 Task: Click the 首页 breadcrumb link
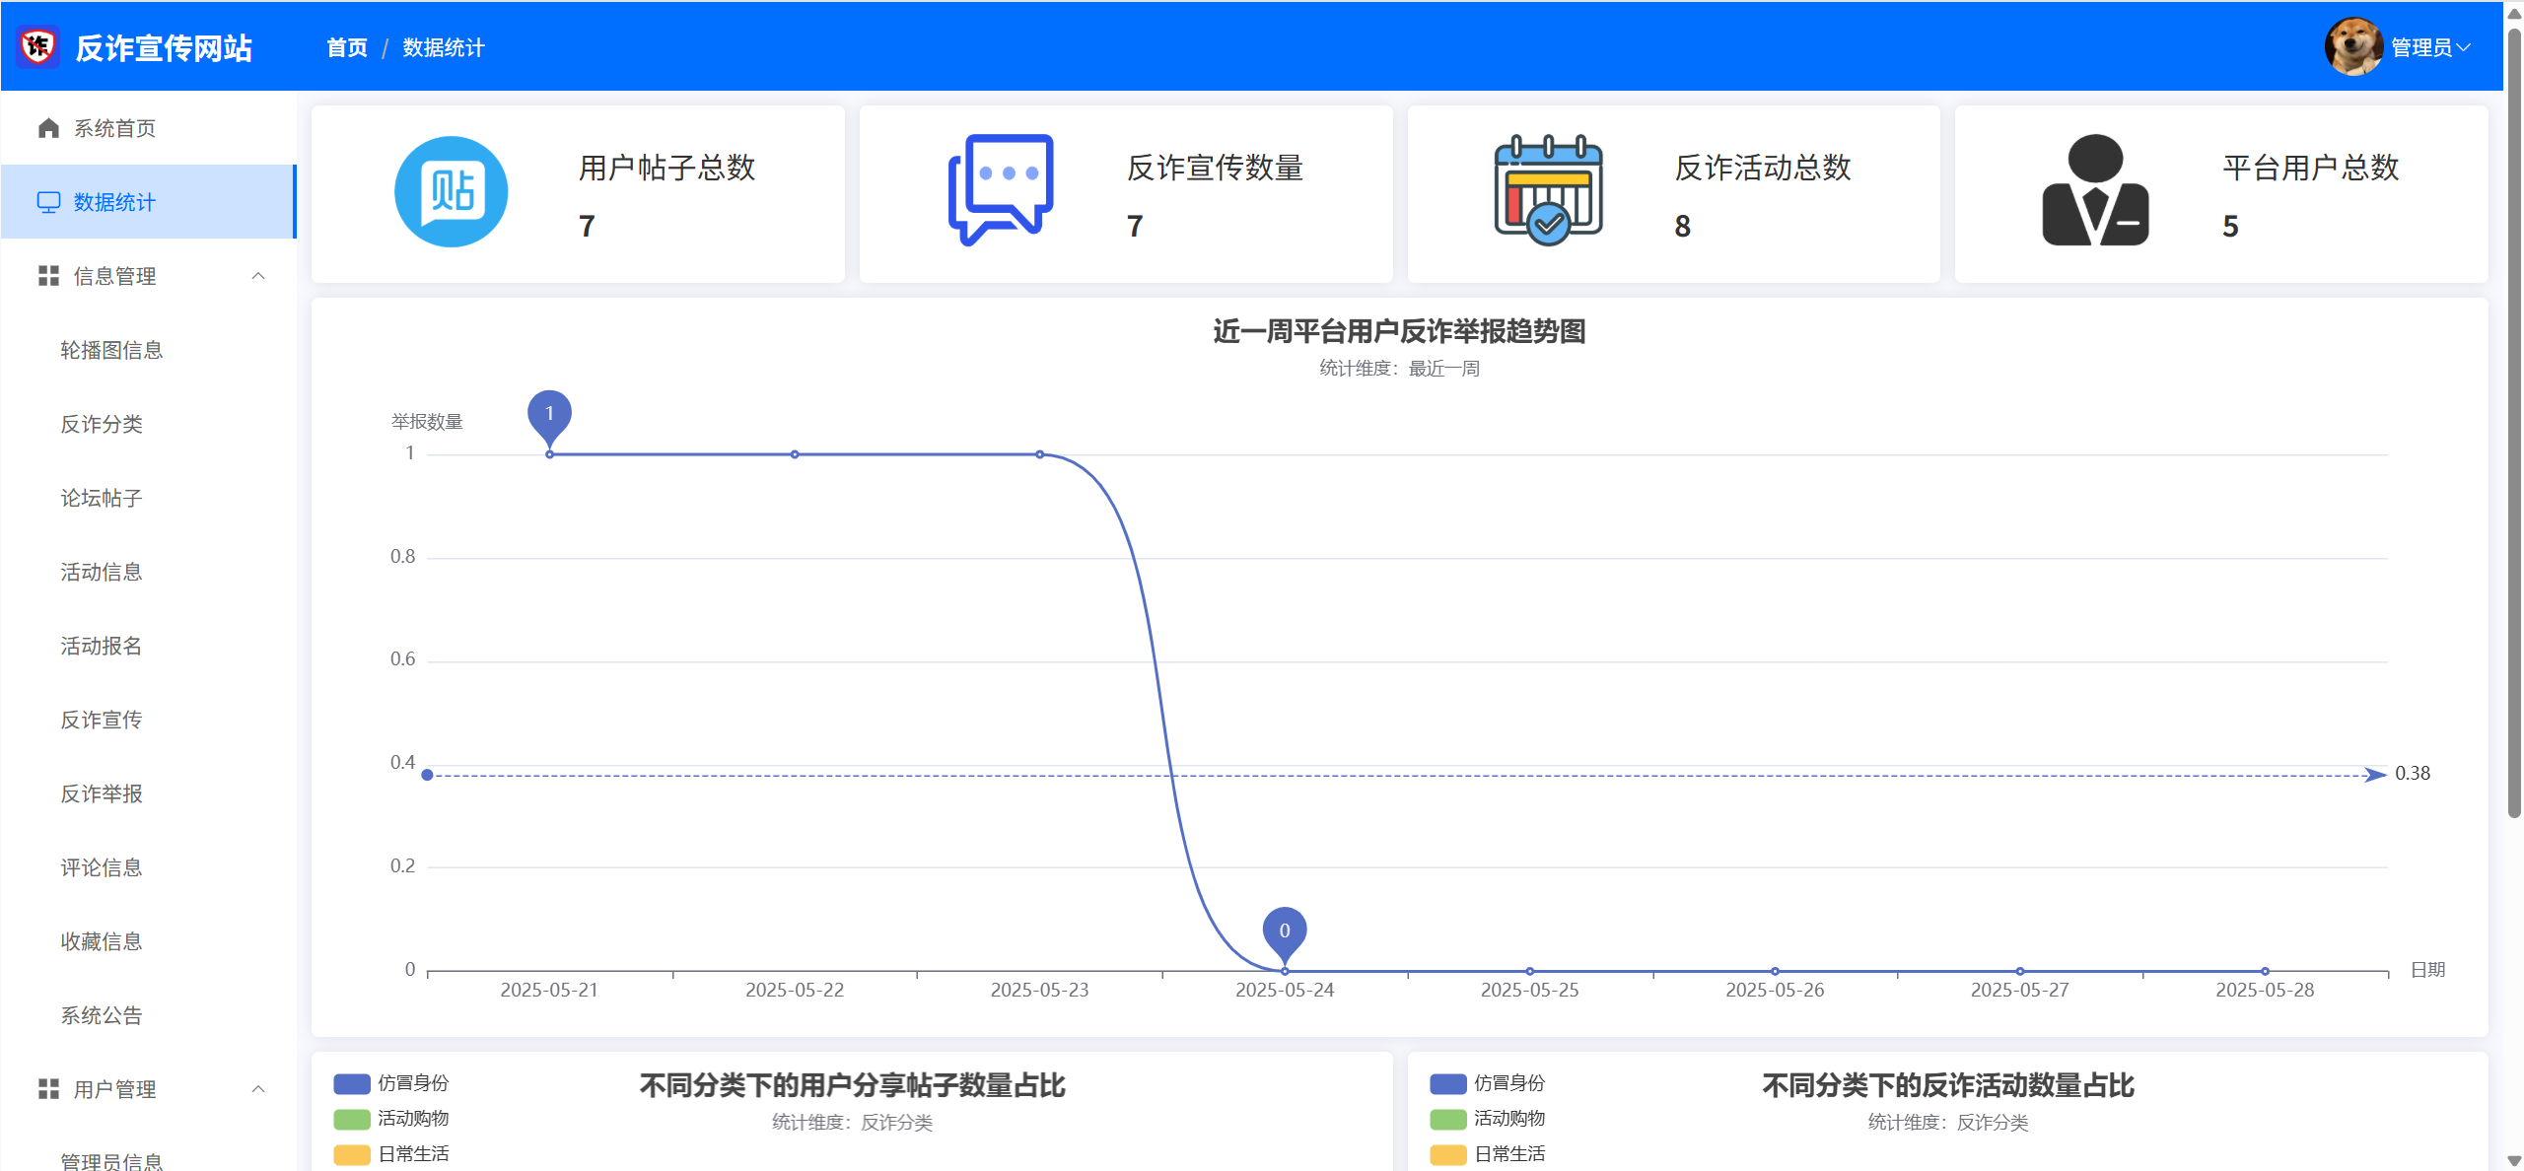[x=347, y=47]
